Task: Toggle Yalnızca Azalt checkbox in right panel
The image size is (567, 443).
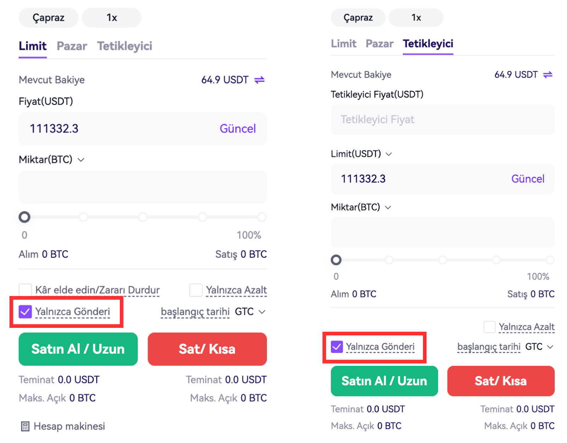Action: coord(489,327)
